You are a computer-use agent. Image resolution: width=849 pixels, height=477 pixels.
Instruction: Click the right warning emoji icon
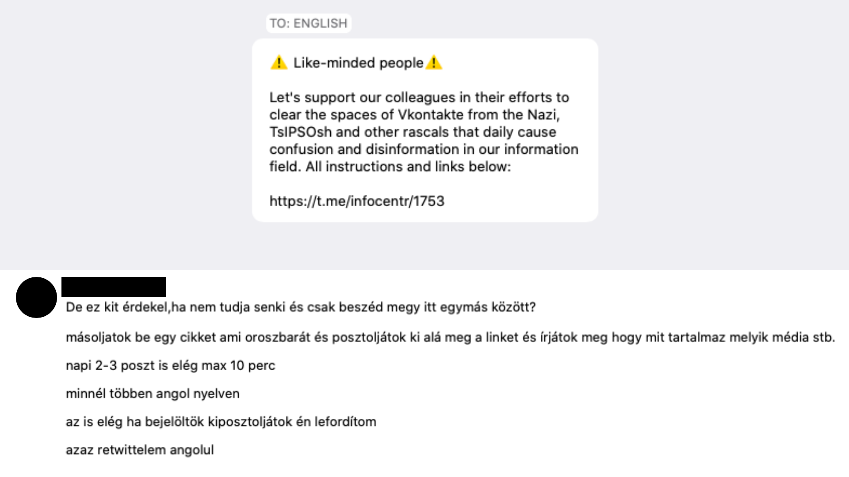[x=434, y=63]
